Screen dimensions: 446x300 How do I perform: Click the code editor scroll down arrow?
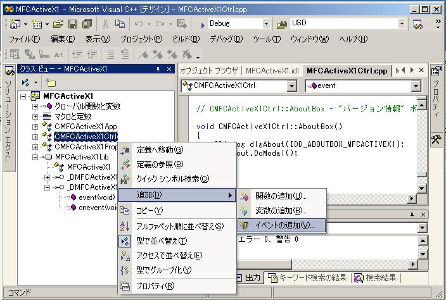pyautogui.click(x=422, y=188)
